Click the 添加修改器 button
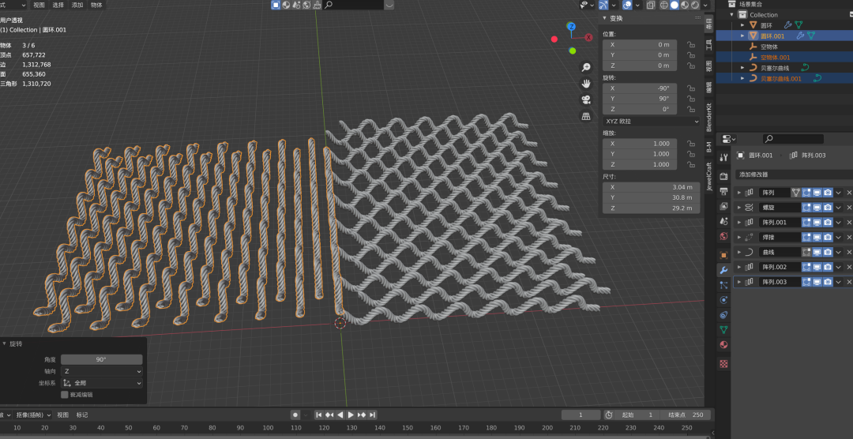Screen dimensions: 853x439 click(758, 174)
